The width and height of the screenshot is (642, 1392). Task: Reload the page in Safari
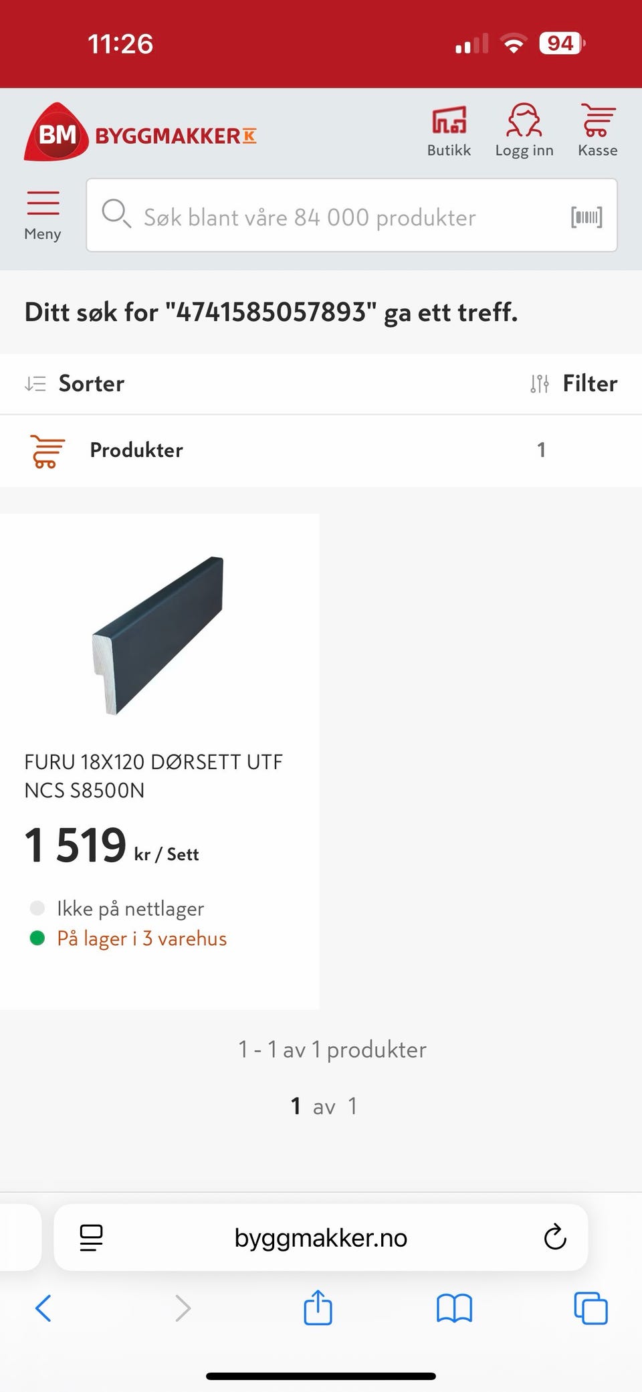554,1237
